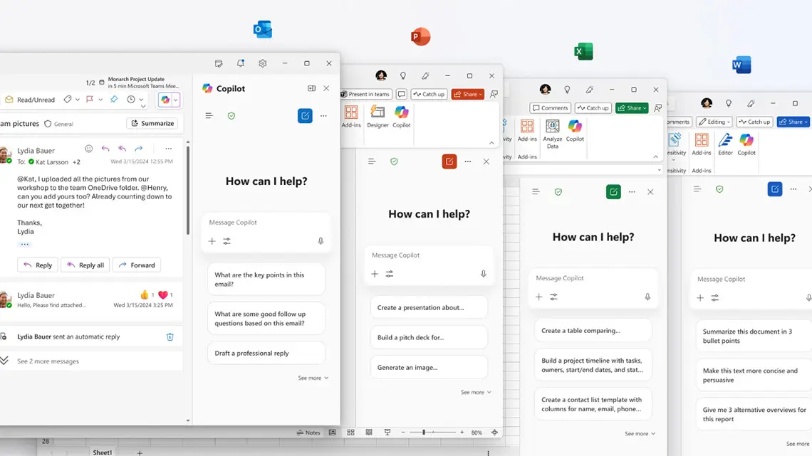Viewport: 812px width, 456px height.
Task: Click the microphone in Outlook Copilot message box
Action: 321,241
